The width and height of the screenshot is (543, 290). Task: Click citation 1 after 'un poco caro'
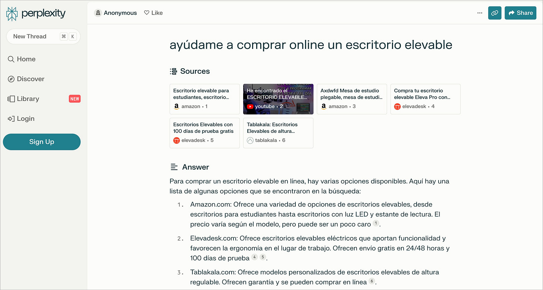pyautogui.click(x=376, y=223)
